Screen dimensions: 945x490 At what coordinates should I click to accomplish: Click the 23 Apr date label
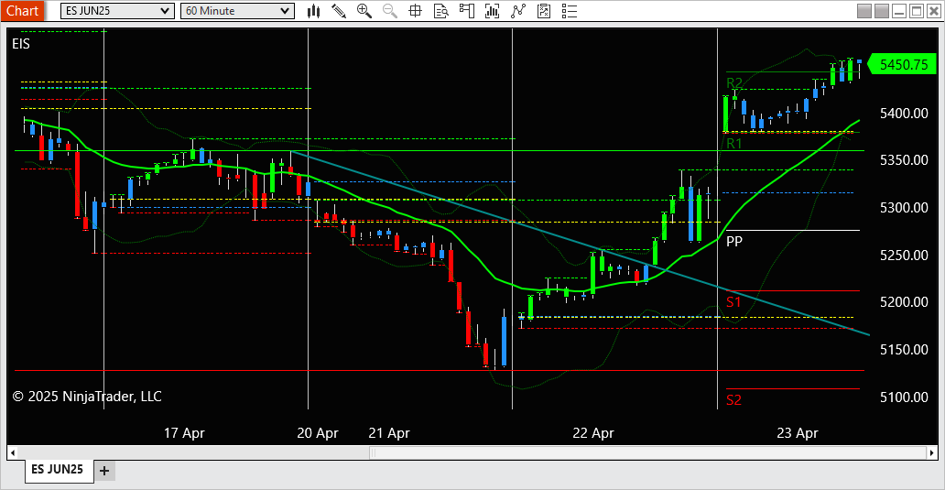[x=798, y=432]
